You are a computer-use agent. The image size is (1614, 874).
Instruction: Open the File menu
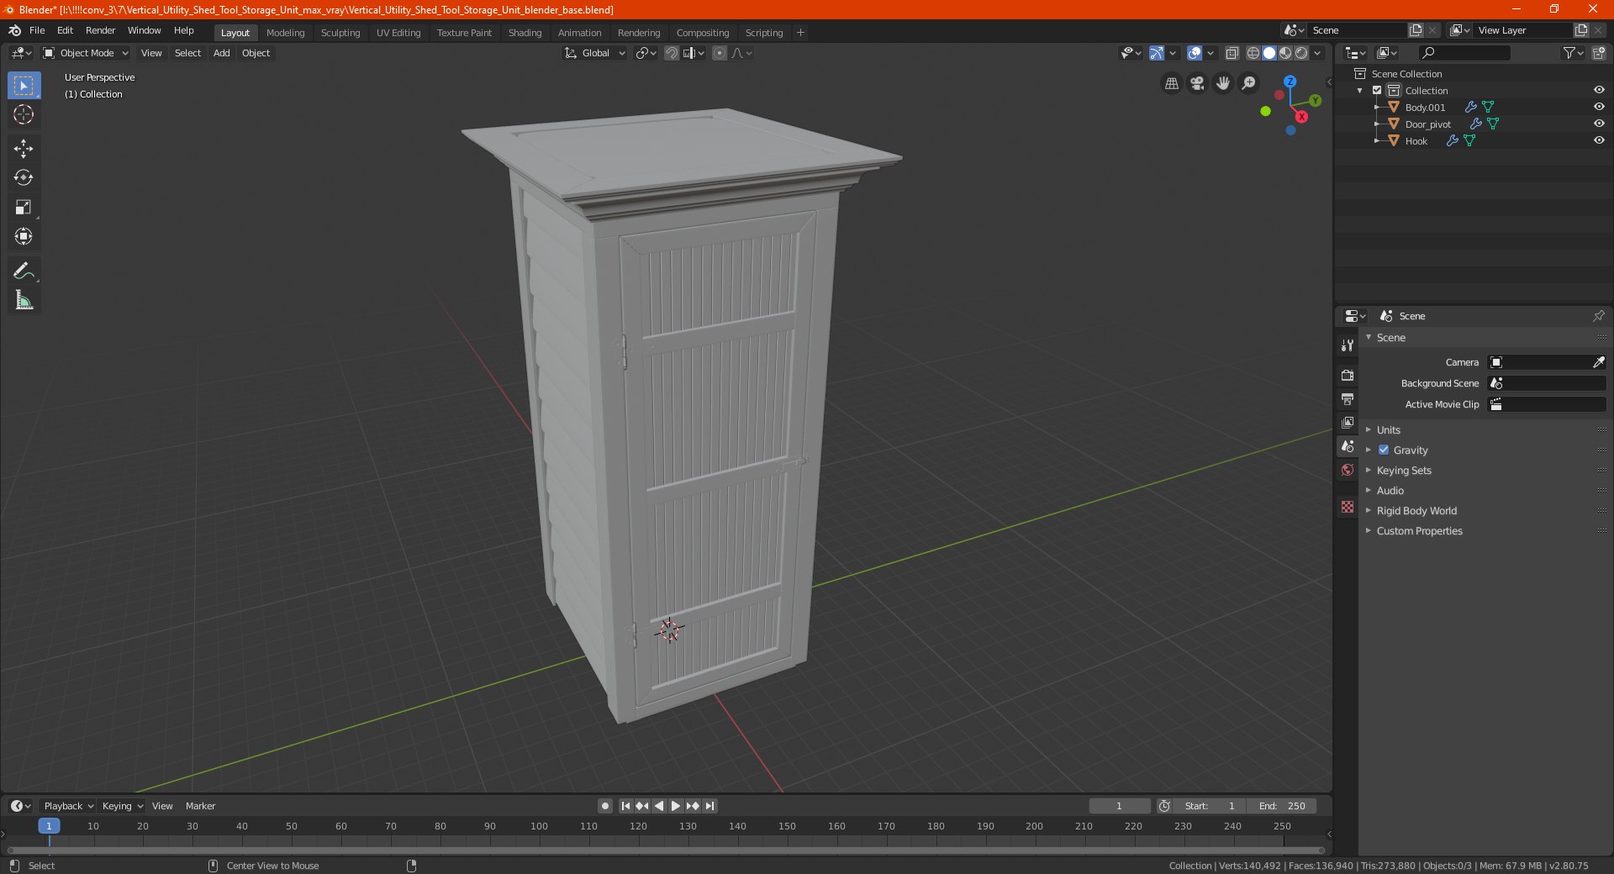point(37,30)
